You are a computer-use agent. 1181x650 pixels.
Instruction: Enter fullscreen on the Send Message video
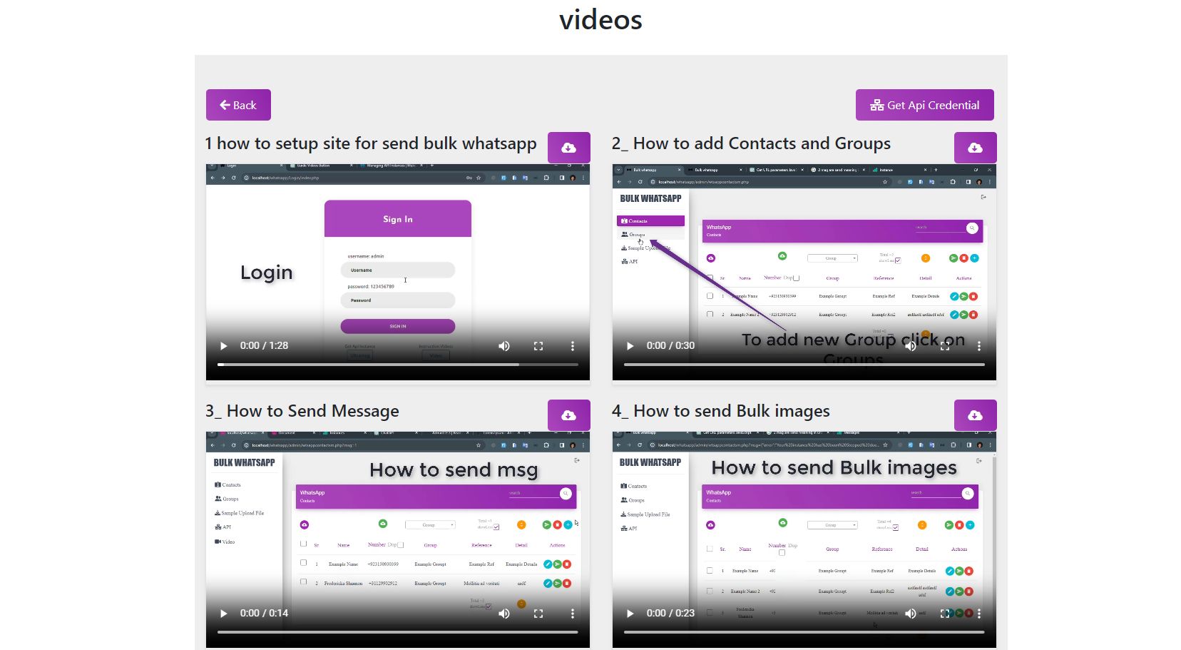point(538,614)
